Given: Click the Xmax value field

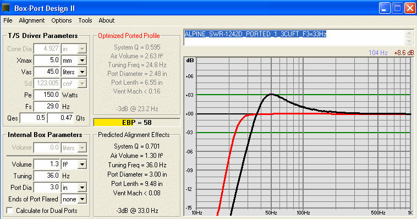Looking at the screenshot, I should pos(47,60).
